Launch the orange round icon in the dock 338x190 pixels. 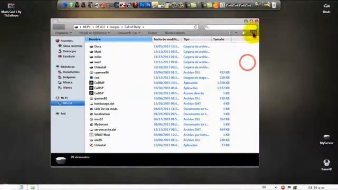pyautogui.click(x=216, y=5)
